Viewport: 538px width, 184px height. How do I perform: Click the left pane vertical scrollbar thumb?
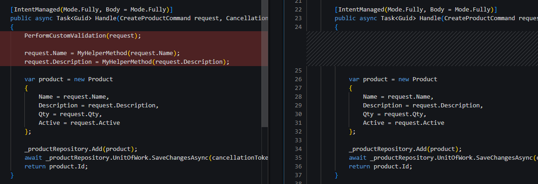[265, 63]
